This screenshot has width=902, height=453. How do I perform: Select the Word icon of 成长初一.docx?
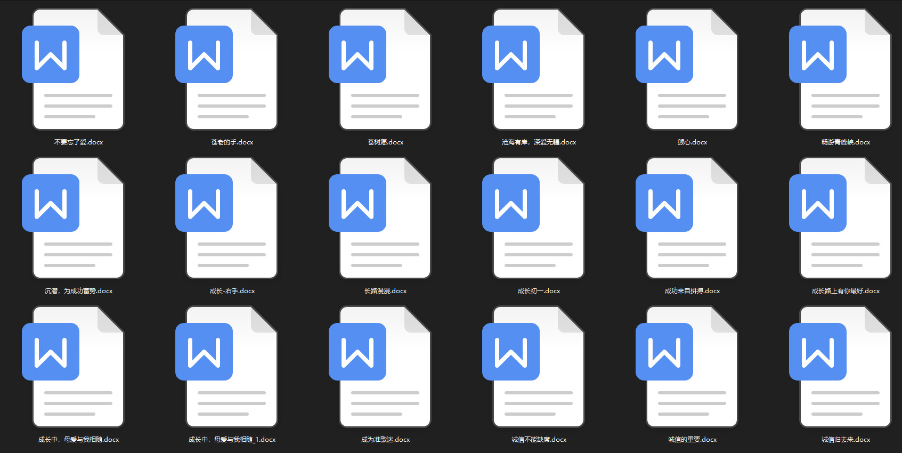pos(533,218)
